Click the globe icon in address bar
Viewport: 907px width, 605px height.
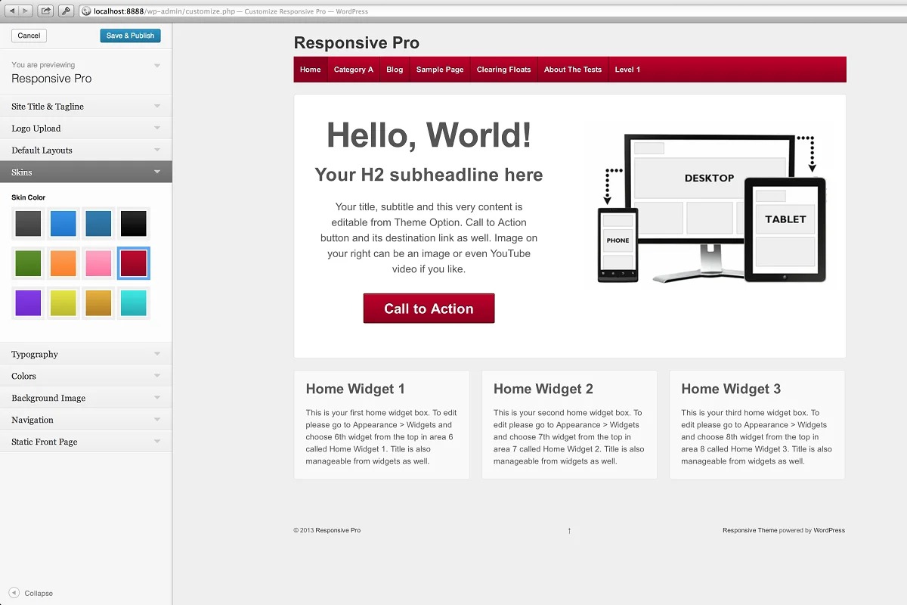86,11
